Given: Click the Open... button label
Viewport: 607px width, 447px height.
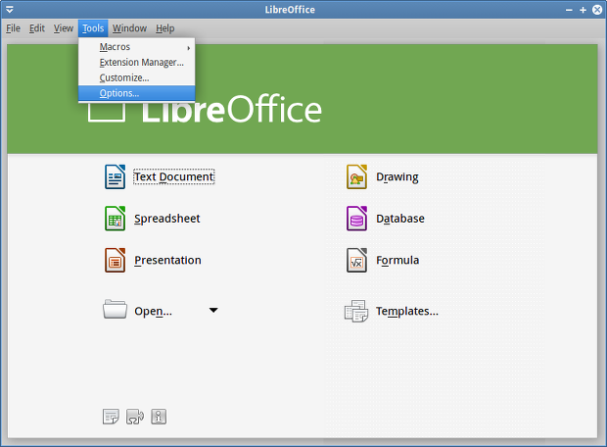Looking at the screenshot, I should point(153,312).
